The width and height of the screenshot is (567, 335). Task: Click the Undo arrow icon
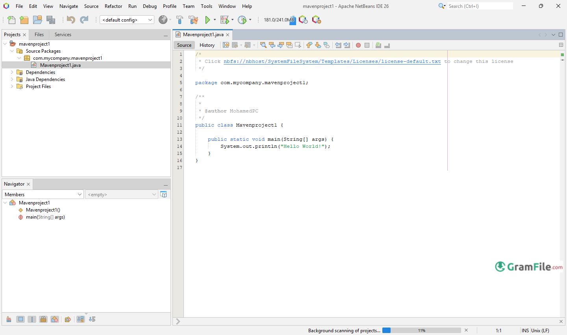(71, 20)
